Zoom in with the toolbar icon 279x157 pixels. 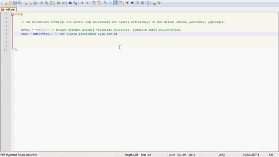tap(82, 3)
